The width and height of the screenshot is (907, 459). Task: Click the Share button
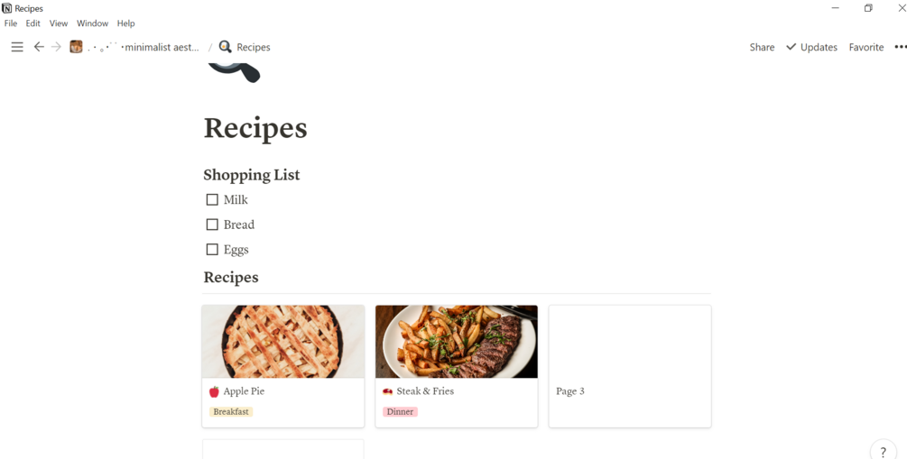[x=762, y=48]
